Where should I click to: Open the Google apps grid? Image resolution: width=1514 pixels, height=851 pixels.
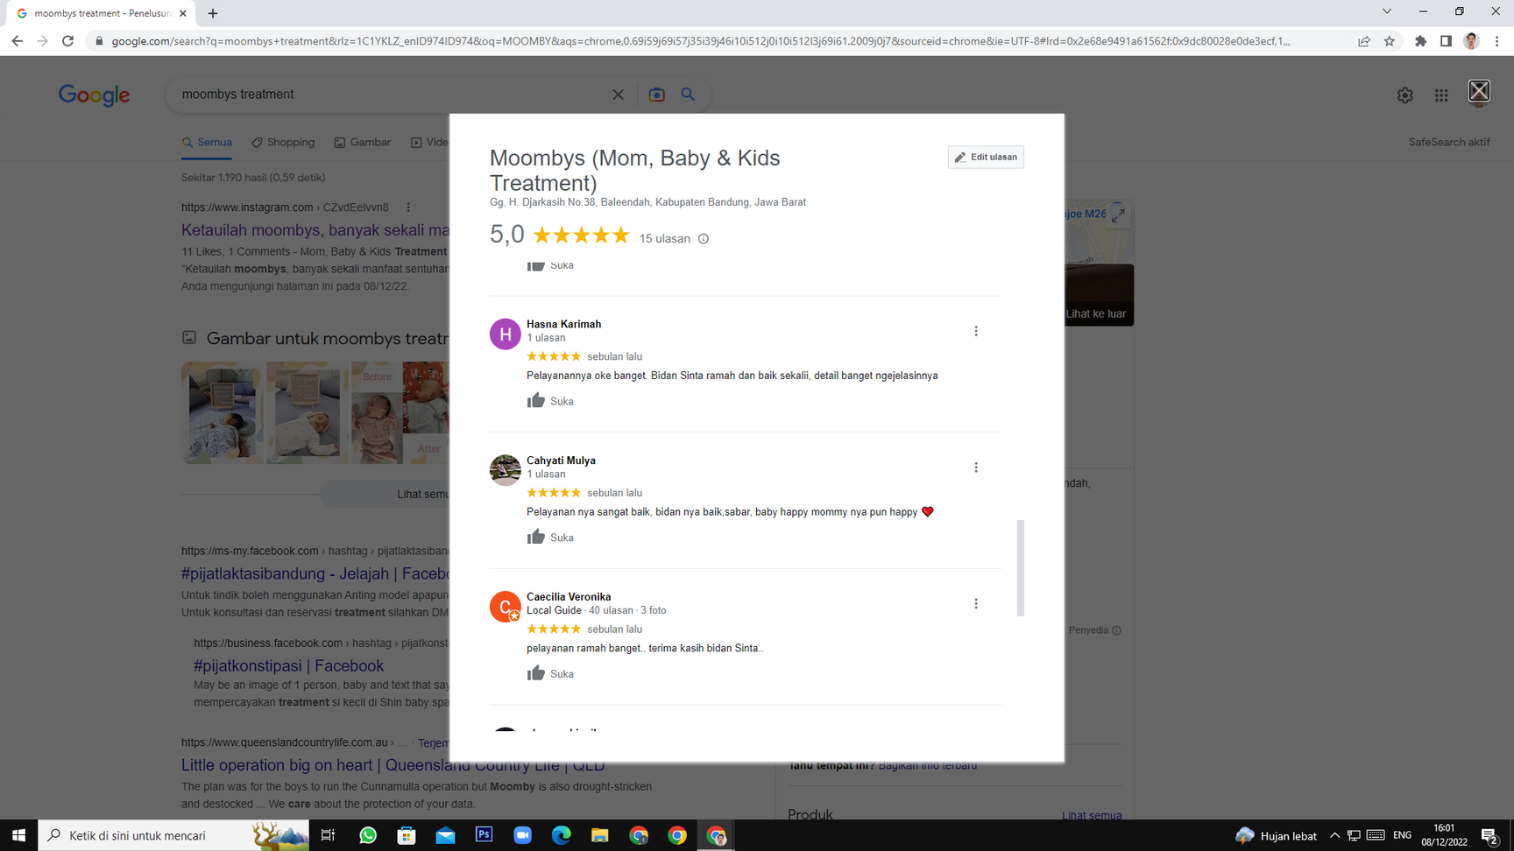click(x=1441, y=95)
